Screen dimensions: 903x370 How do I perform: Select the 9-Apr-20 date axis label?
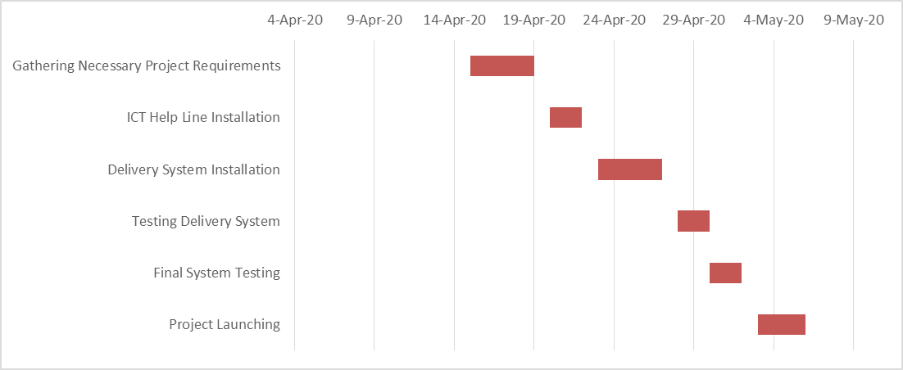[374, 20]
